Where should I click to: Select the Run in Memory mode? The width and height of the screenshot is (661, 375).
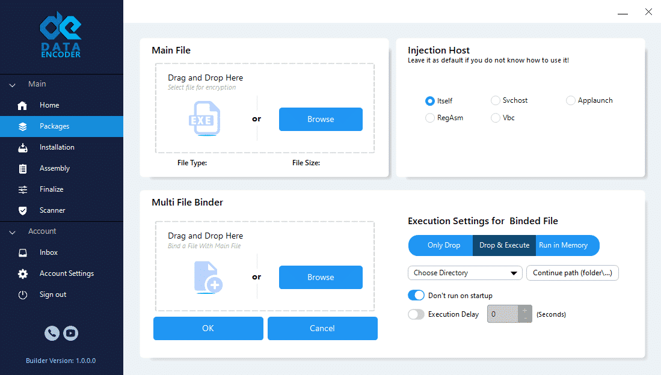tap(567, 245)
